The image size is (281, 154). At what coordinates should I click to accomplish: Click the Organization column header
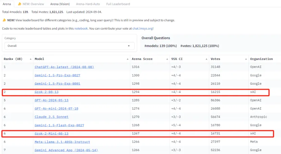[261, 59]
